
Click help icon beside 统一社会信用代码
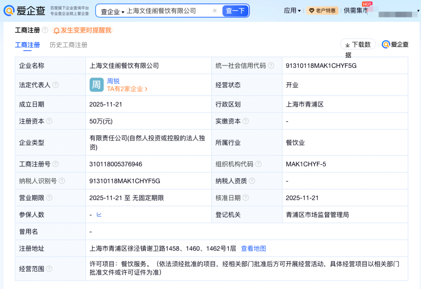tap(271, 66)
